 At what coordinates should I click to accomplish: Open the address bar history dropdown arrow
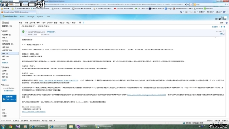tap(185, 5)
